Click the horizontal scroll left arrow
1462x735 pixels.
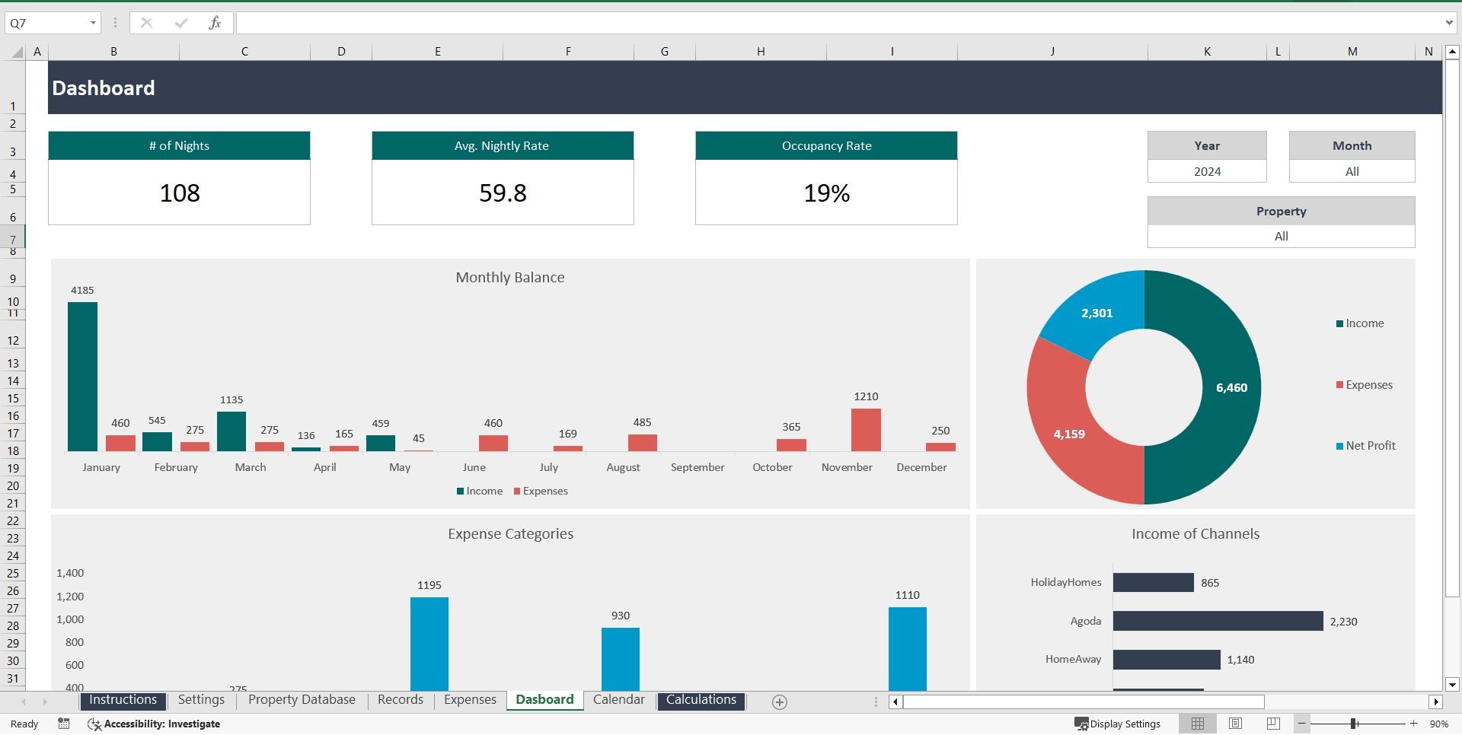895,702
